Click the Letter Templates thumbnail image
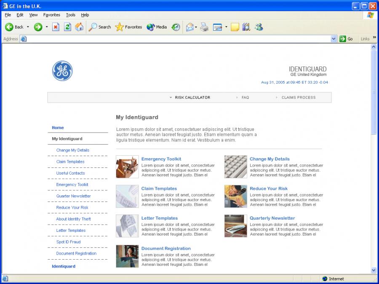The height and width of the screenshot is (284, 379). [x=127, y=226]
